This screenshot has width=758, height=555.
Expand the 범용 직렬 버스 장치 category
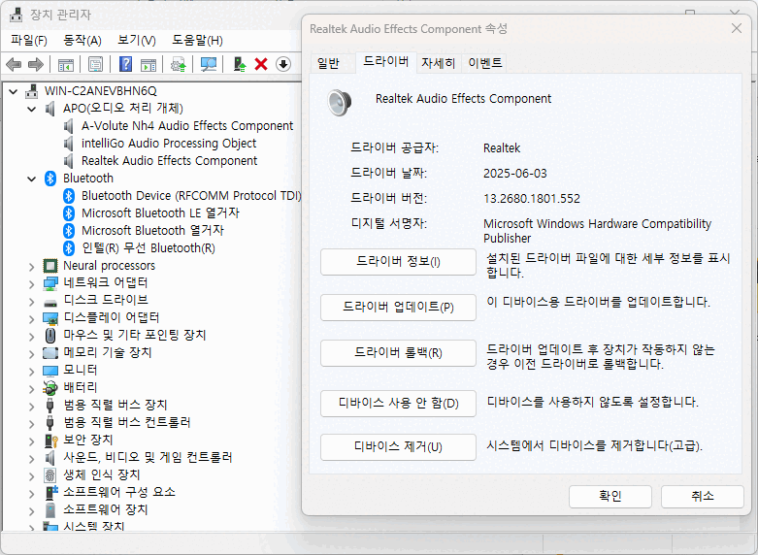click(32, 407)
